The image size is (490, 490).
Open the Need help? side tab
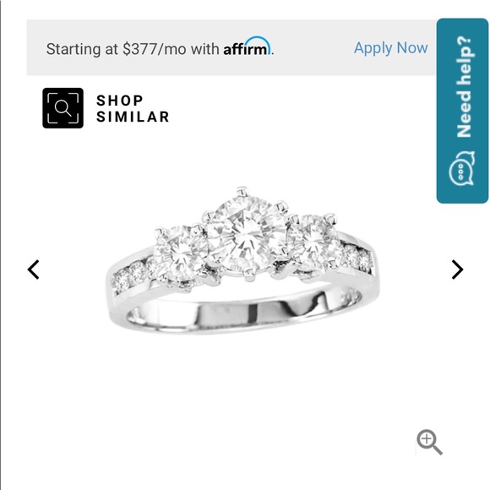462,111
